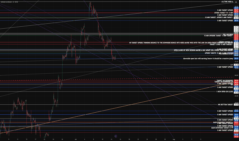Select '5 MIN TARGET UPSIDE' label at 263.93
This screenshot has width=239, height=141.
click(225, 21)
